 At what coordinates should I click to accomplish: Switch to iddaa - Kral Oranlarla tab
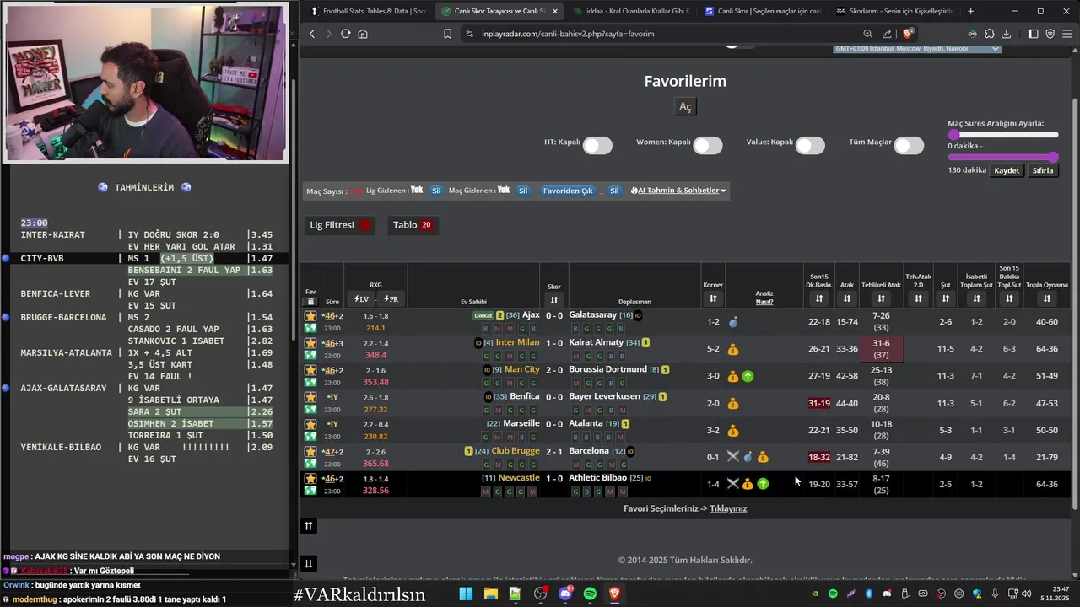631,11
